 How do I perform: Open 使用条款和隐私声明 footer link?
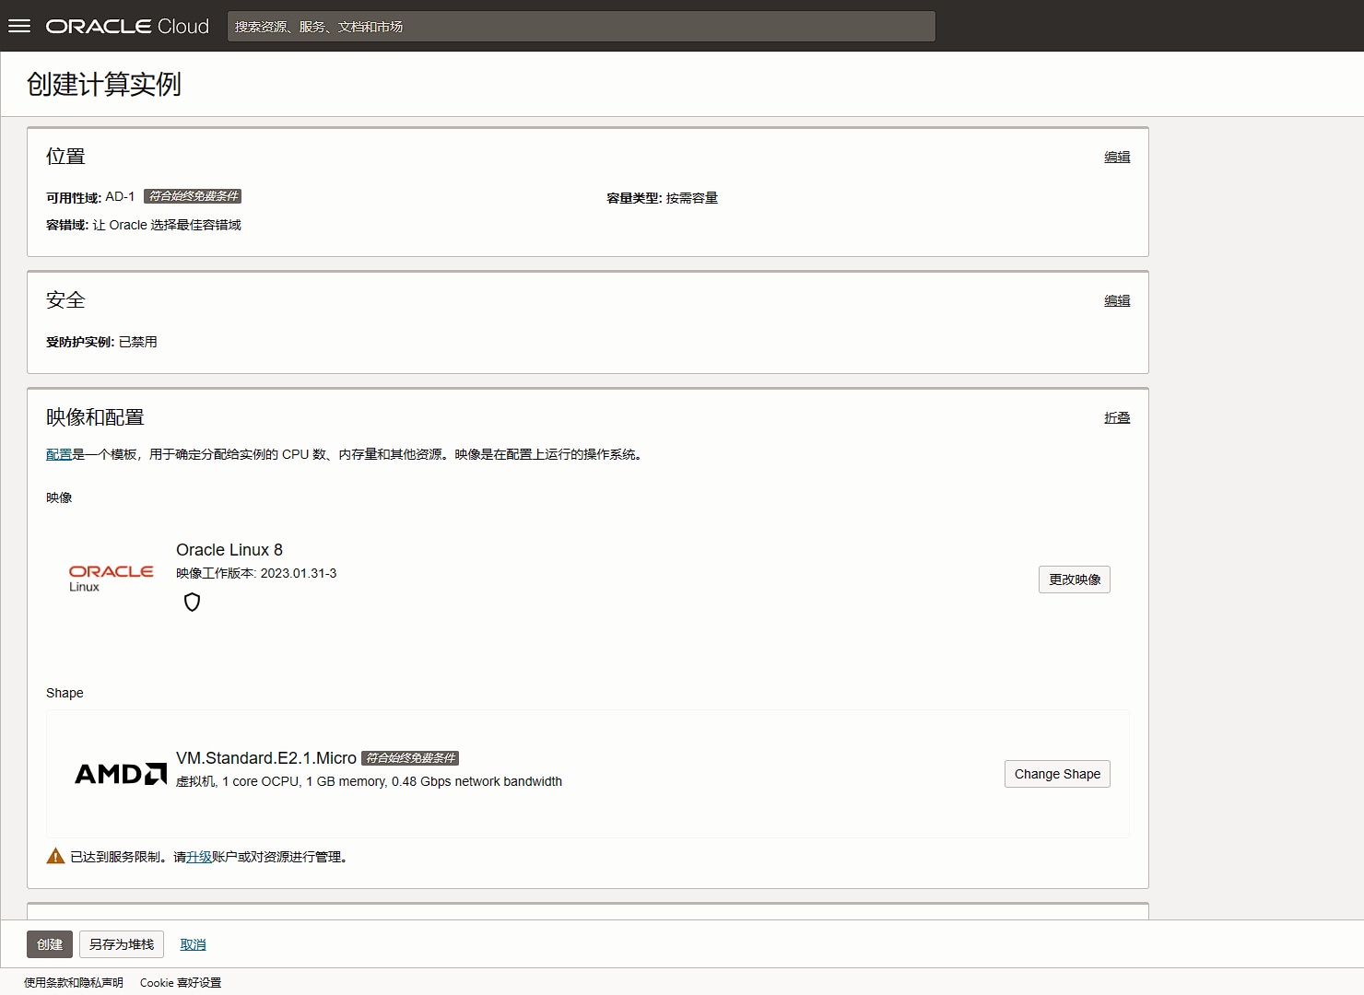74,983
